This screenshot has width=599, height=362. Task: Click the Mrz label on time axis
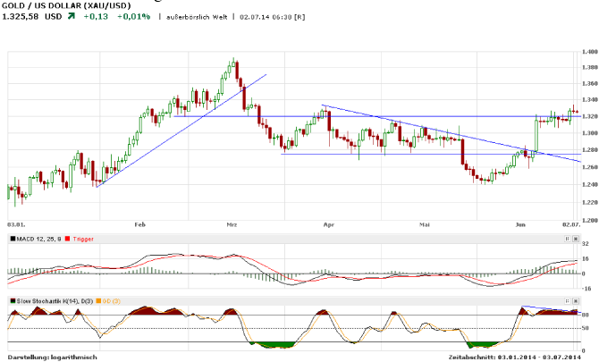(x=232, y=227)
